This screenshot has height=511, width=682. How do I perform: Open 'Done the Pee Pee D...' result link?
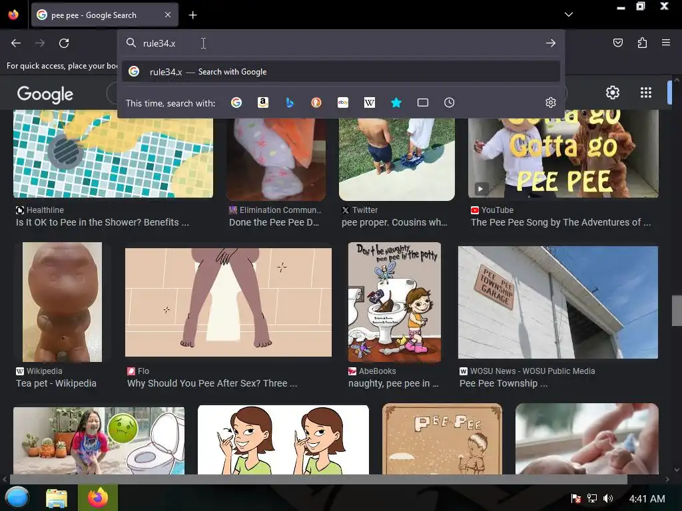[274, 222]
